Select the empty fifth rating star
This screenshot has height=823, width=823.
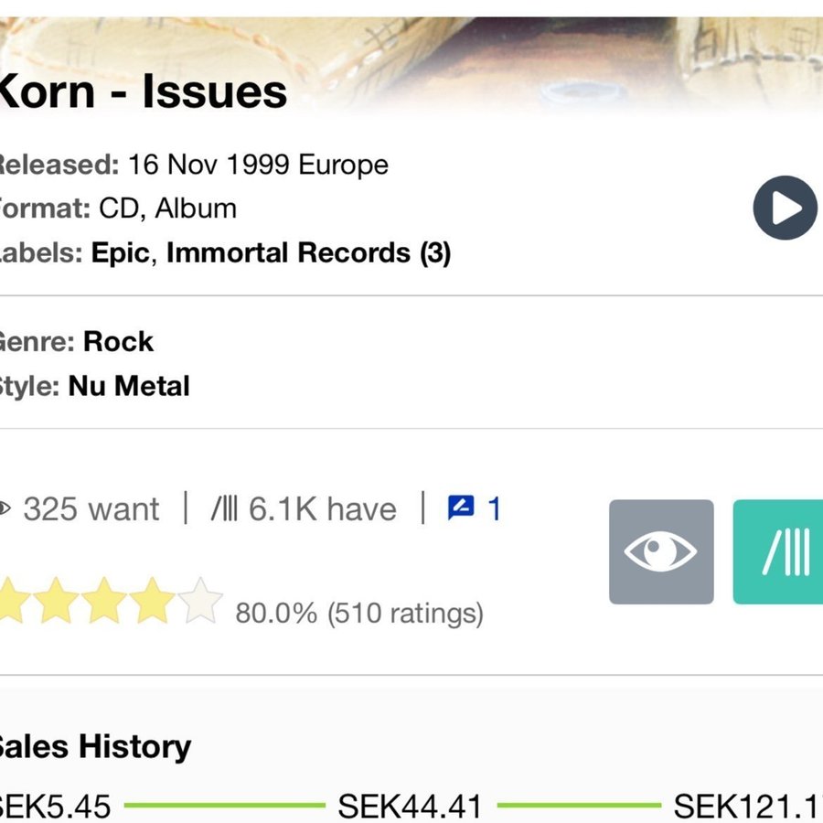(200, 601)
